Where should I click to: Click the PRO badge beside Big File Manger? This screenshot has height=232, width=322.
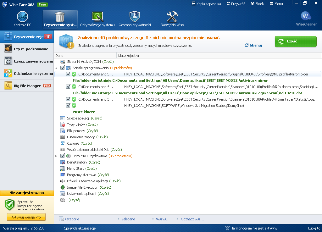point(47,86)
